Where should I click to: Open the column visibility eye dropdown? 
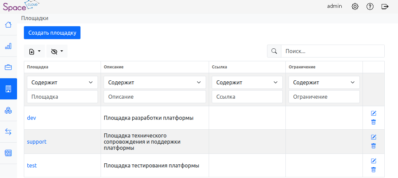click(57, 51)
